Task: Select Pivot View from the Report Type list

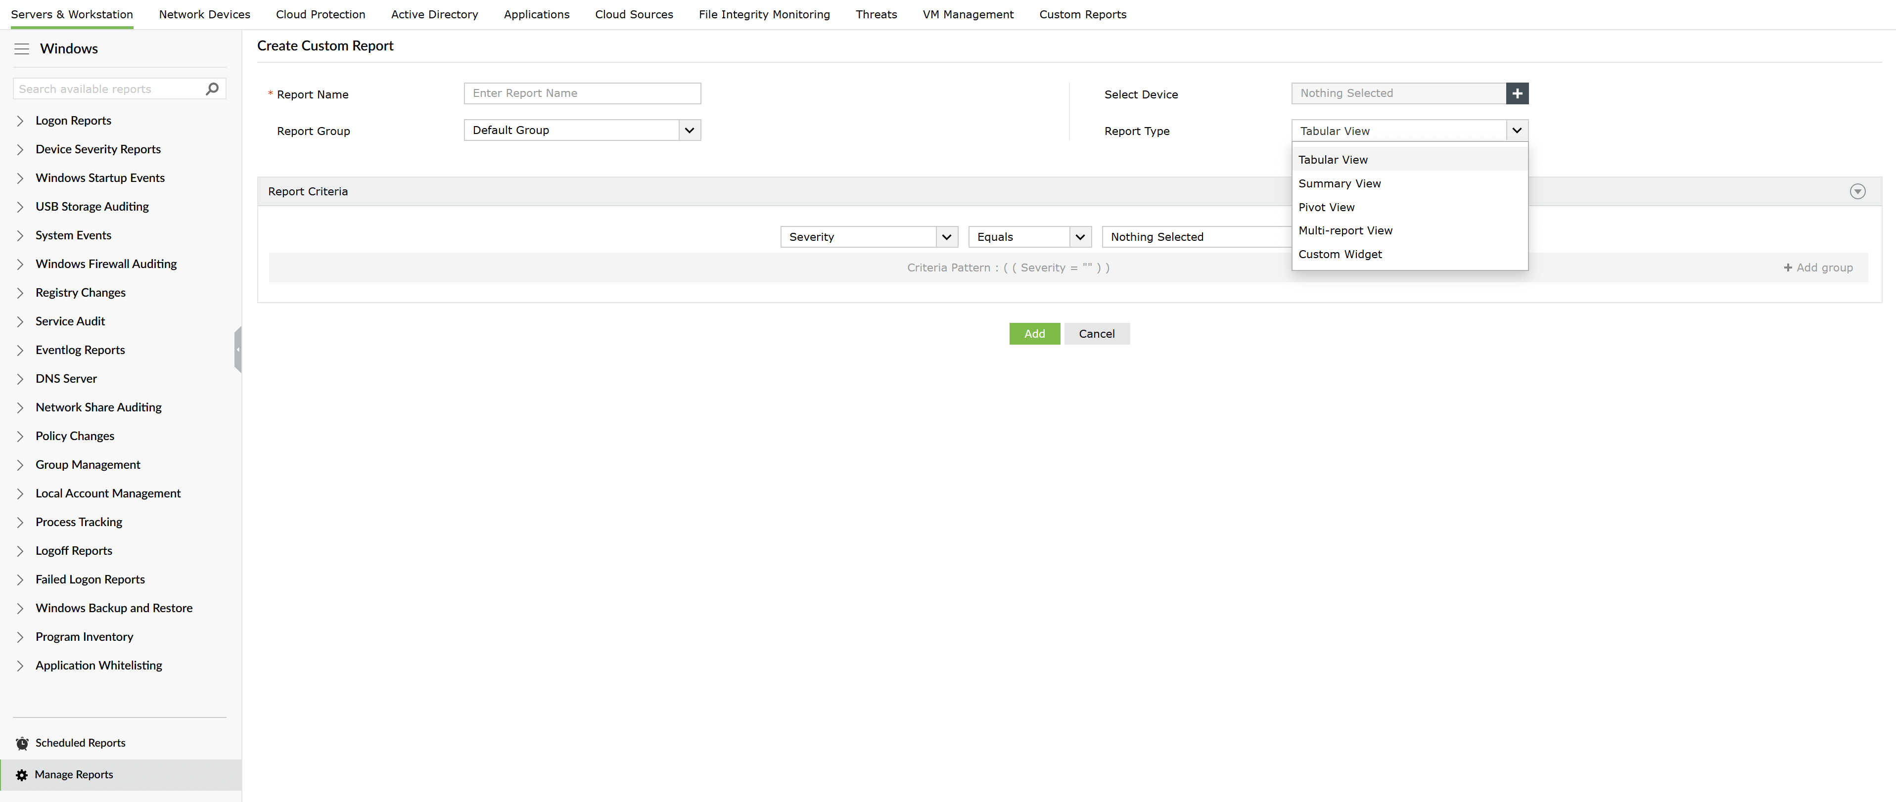Action: pos(1326,208)
